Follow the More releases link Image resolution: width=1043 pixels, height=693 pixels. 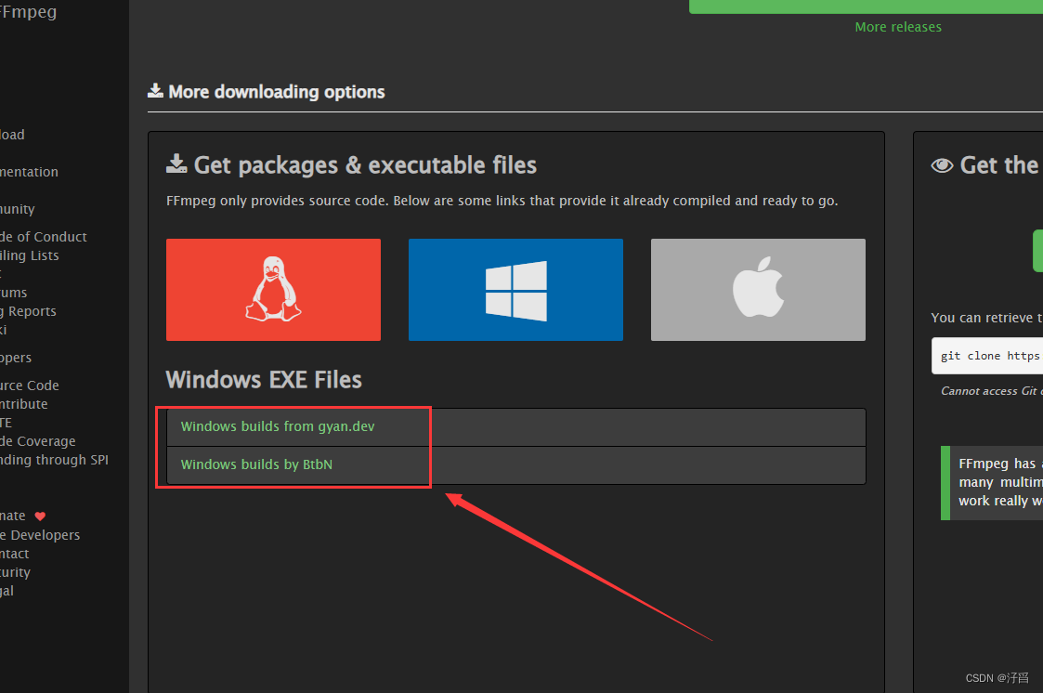[898, 27]
